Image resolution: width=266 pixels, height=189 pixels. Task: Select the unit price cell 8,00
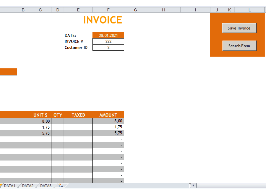[x=40, y=121]
